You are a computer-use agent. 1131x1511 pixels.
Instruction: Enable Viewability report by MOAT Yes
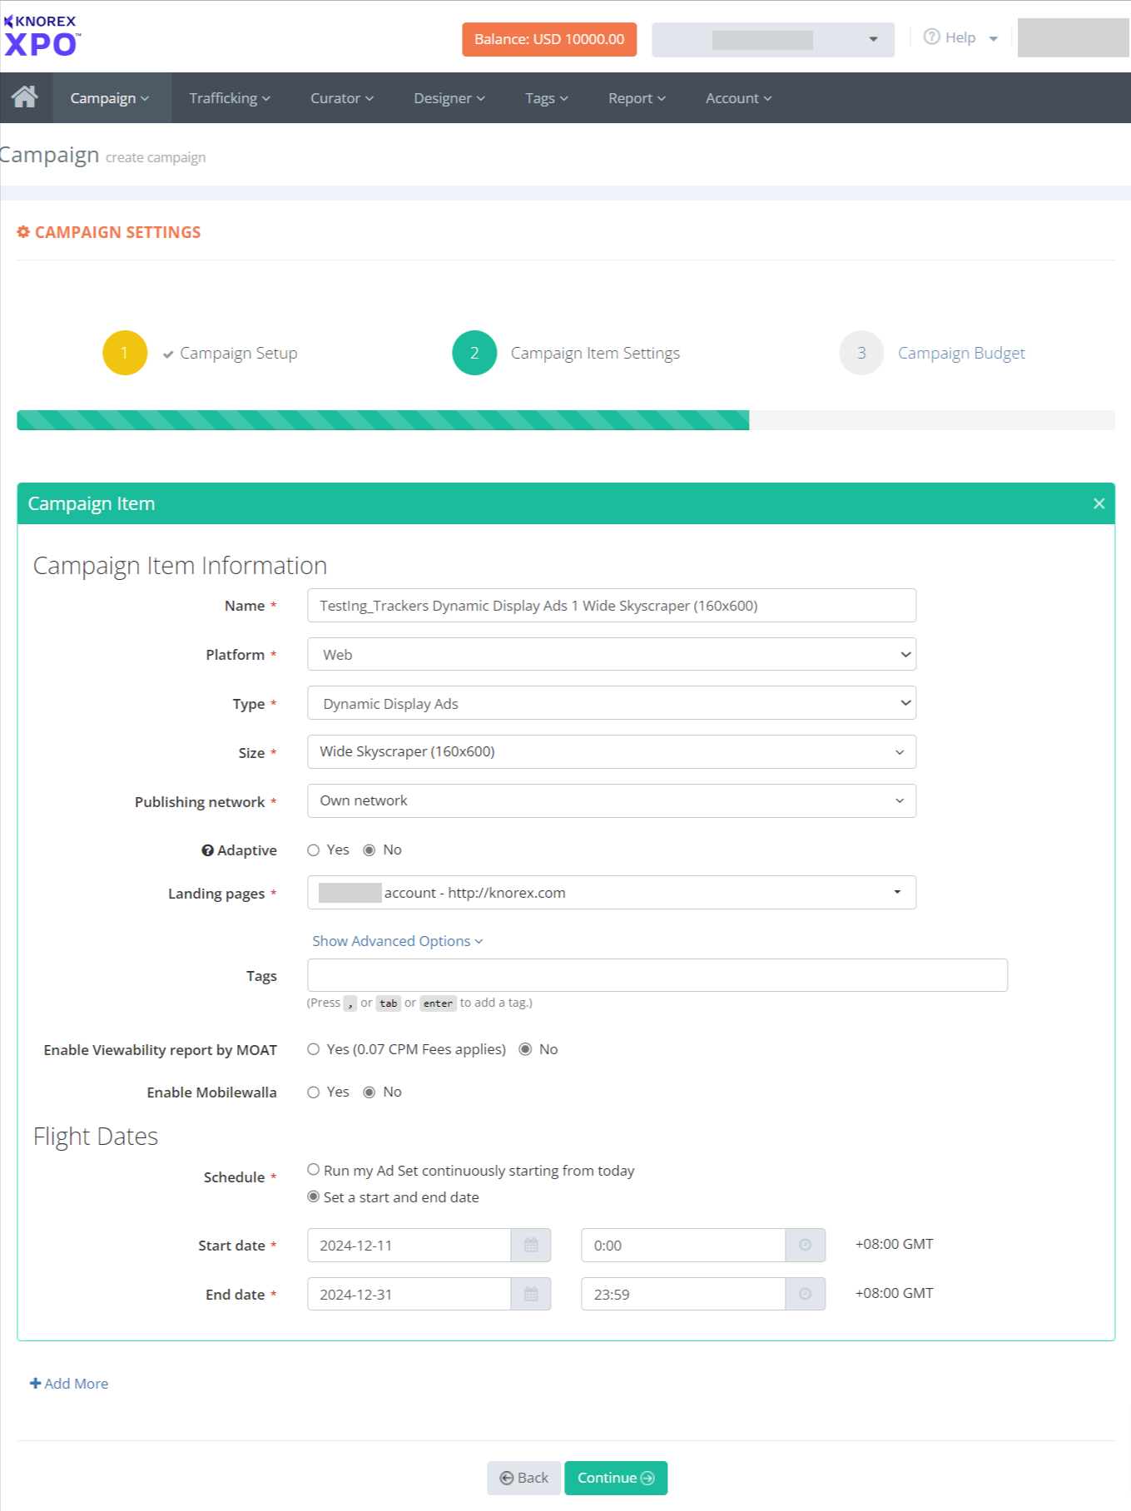pyautogui.click(x=314, y=1050)
